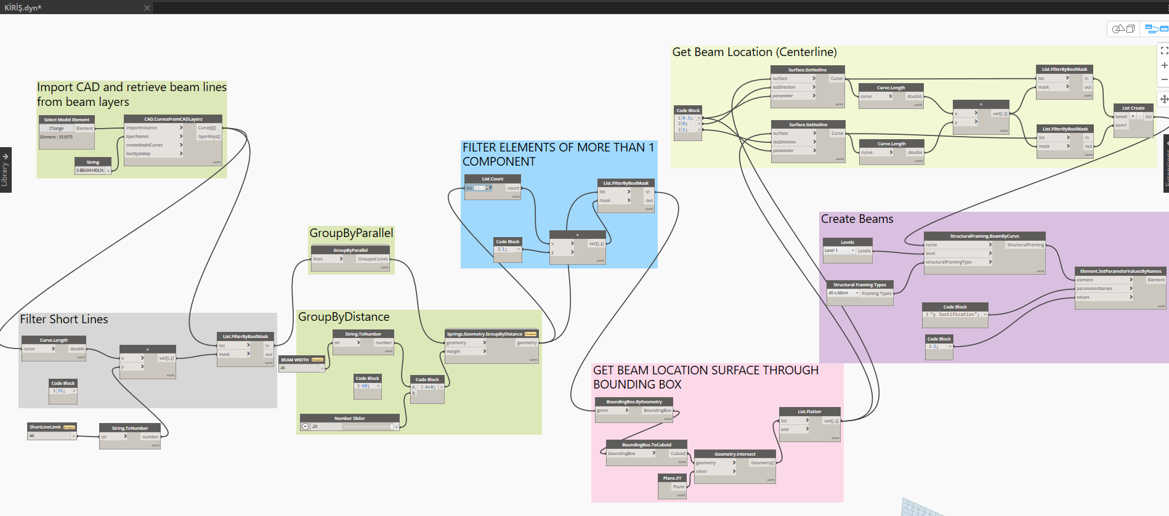Screen dimensions: 1169x516
Task: Select the KİRİŞ.dyn* workspace tab
Action: [76, 7]
